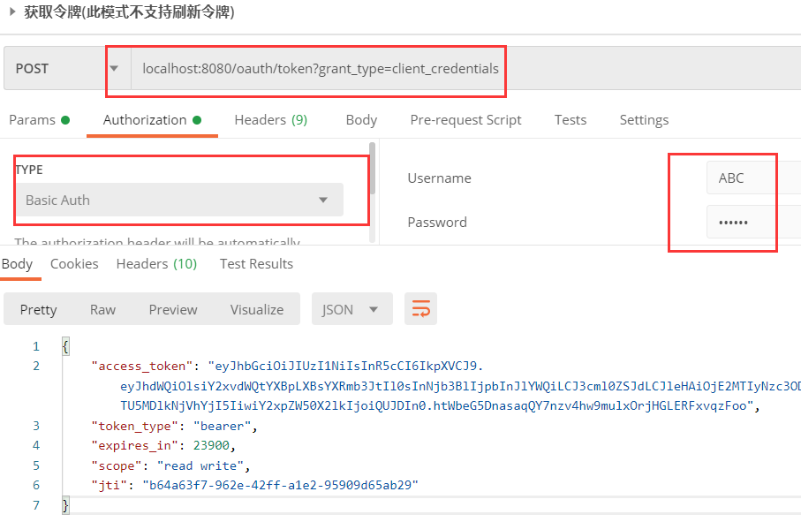Open the request Body tab
Image resolution: width=801 pixels, height=522 pixels.
[x=361, y=120]
